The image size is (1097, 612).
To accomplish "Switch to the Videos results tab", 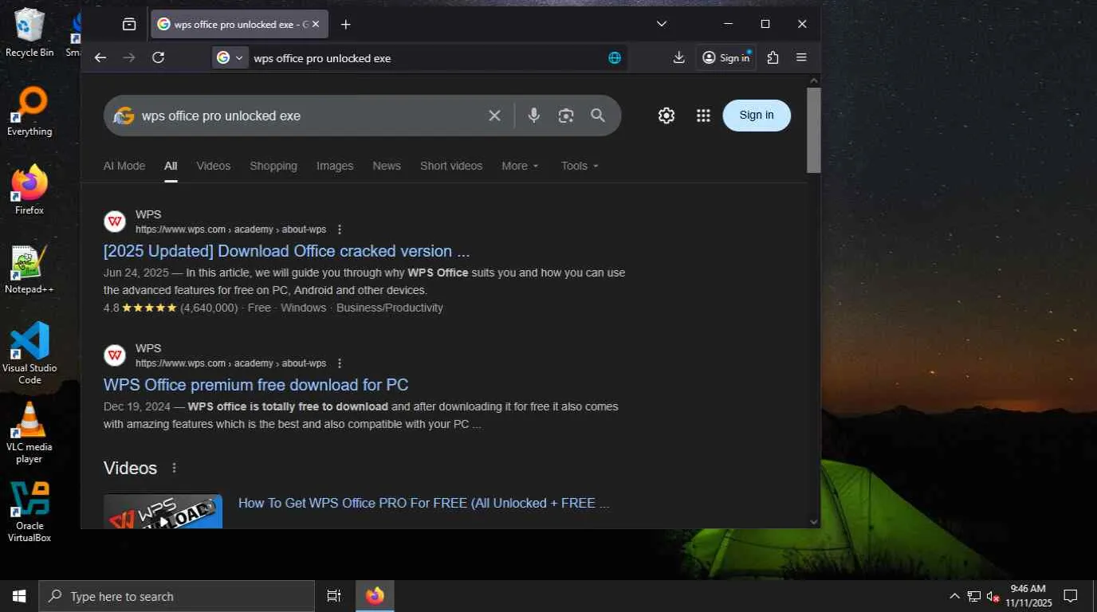I will click(214, 166).
